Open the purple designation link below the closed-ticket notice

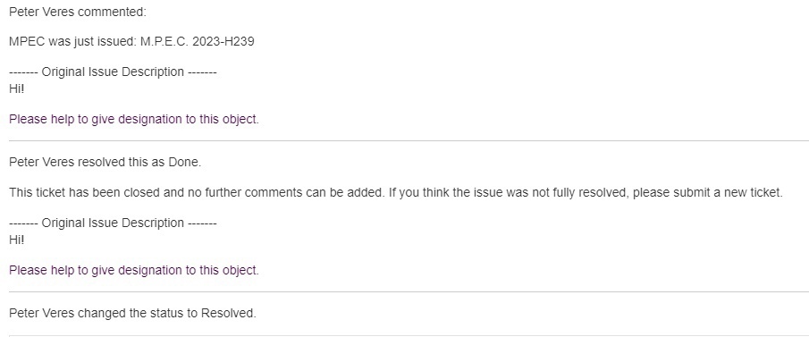[134, 271]
